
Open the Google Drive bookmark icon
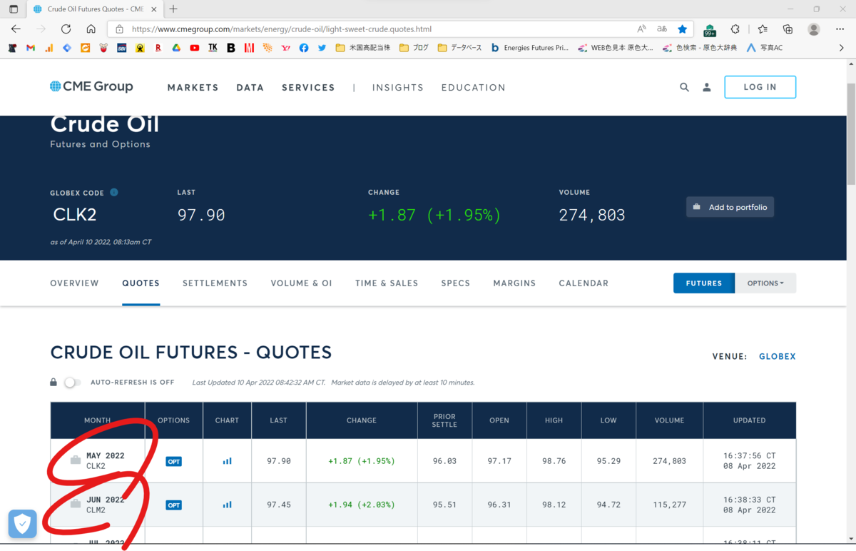tap(176, 48)
